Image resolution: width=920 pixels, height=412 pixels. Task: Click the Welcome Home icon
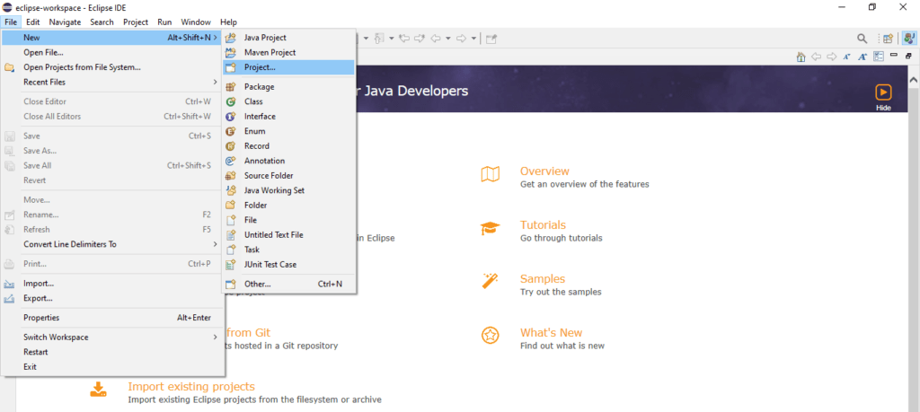801,57
